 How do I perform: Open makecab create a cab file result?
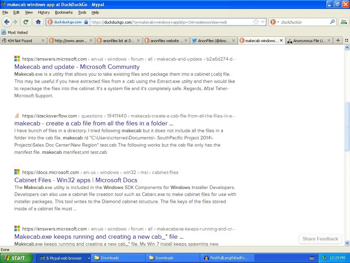94,123
